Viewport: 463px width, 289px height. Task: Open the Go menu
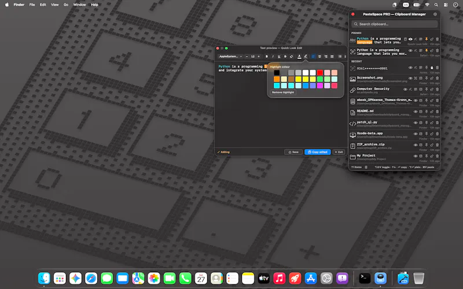(x=66, y=5)
